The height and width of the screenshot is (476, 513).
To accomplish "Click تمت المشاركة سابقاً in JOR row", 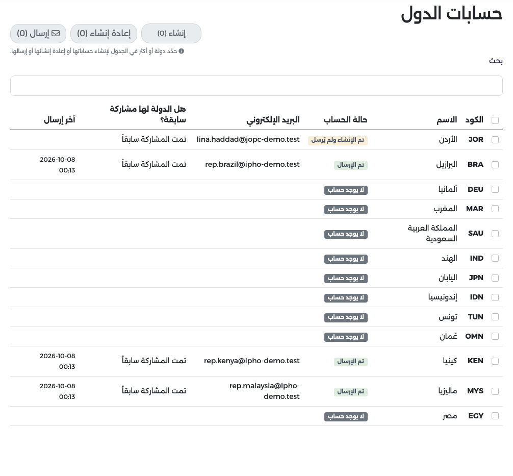I will (154, 139).
